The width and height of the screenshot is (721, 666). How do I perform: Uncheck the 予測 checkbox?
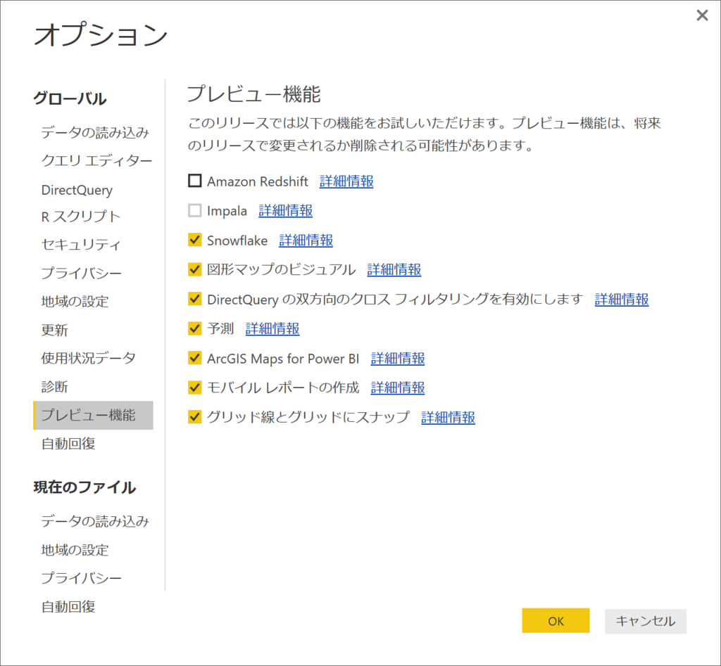click(x=195, y=328)
